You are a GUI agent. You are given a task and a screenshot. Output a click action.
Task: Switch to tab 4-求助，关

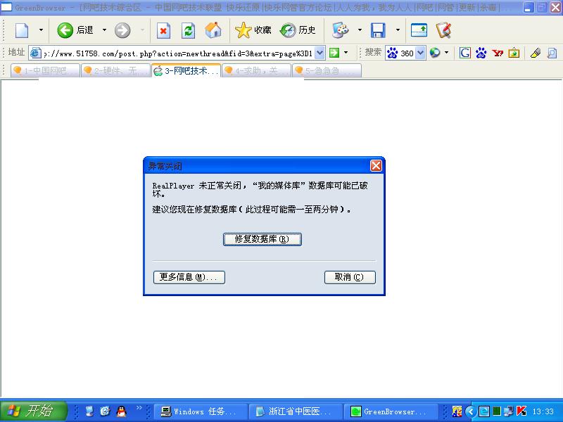[256, 71]
